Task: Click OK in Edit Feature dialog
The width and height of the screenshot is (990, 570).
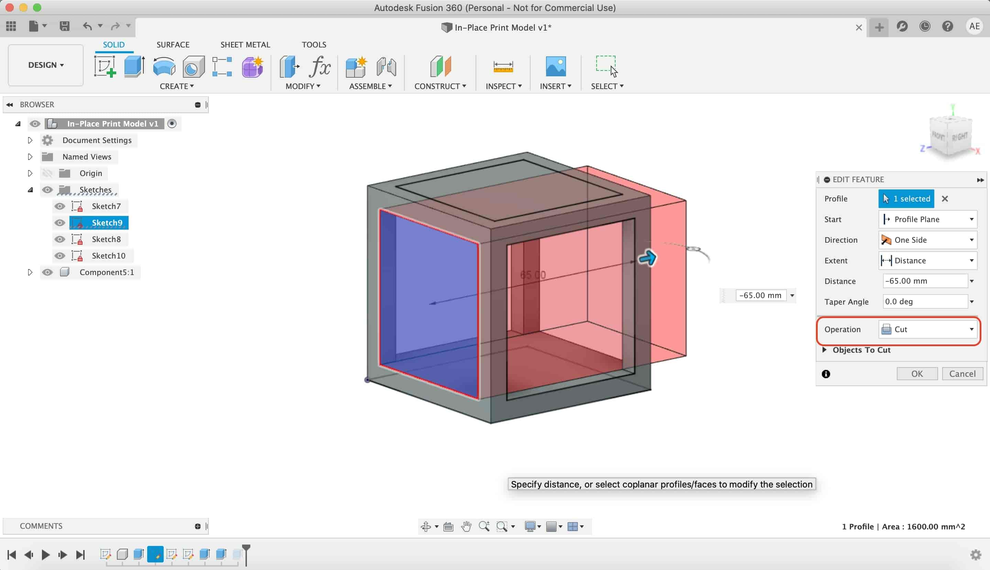Action: (917, 373)
